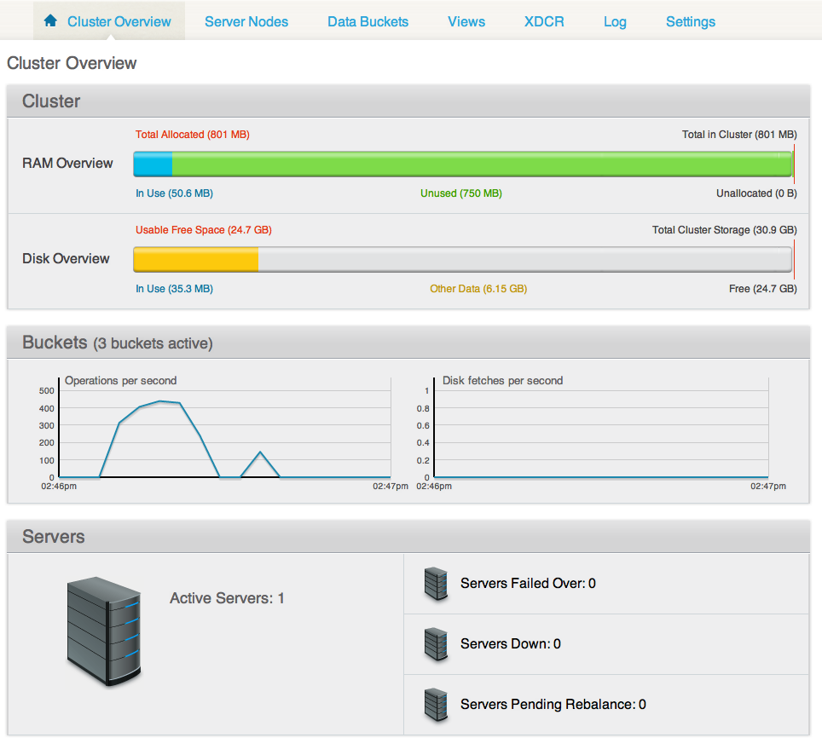Click the Servers Failed Over icon
The height and width of the screenshot is (755, 822).
click(436, 584)
